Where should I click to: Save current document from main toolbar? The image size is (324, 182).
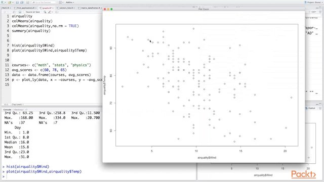pos(17,2)
